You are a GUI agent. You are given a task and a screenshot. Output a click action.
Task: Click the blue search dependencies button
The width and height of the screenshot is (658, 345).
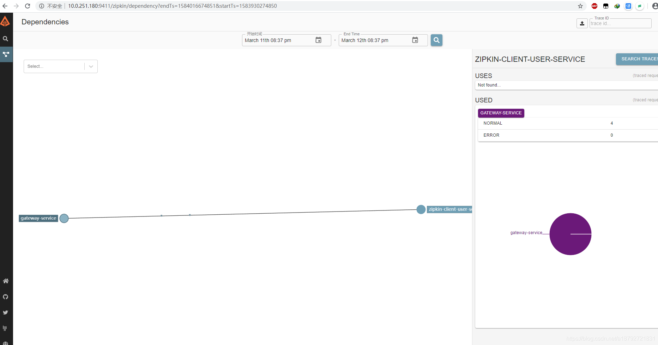(436, 40)
